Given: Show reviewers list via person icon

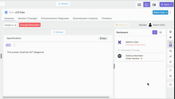Looking at the screenshot, I should click(x=155, y=32).
